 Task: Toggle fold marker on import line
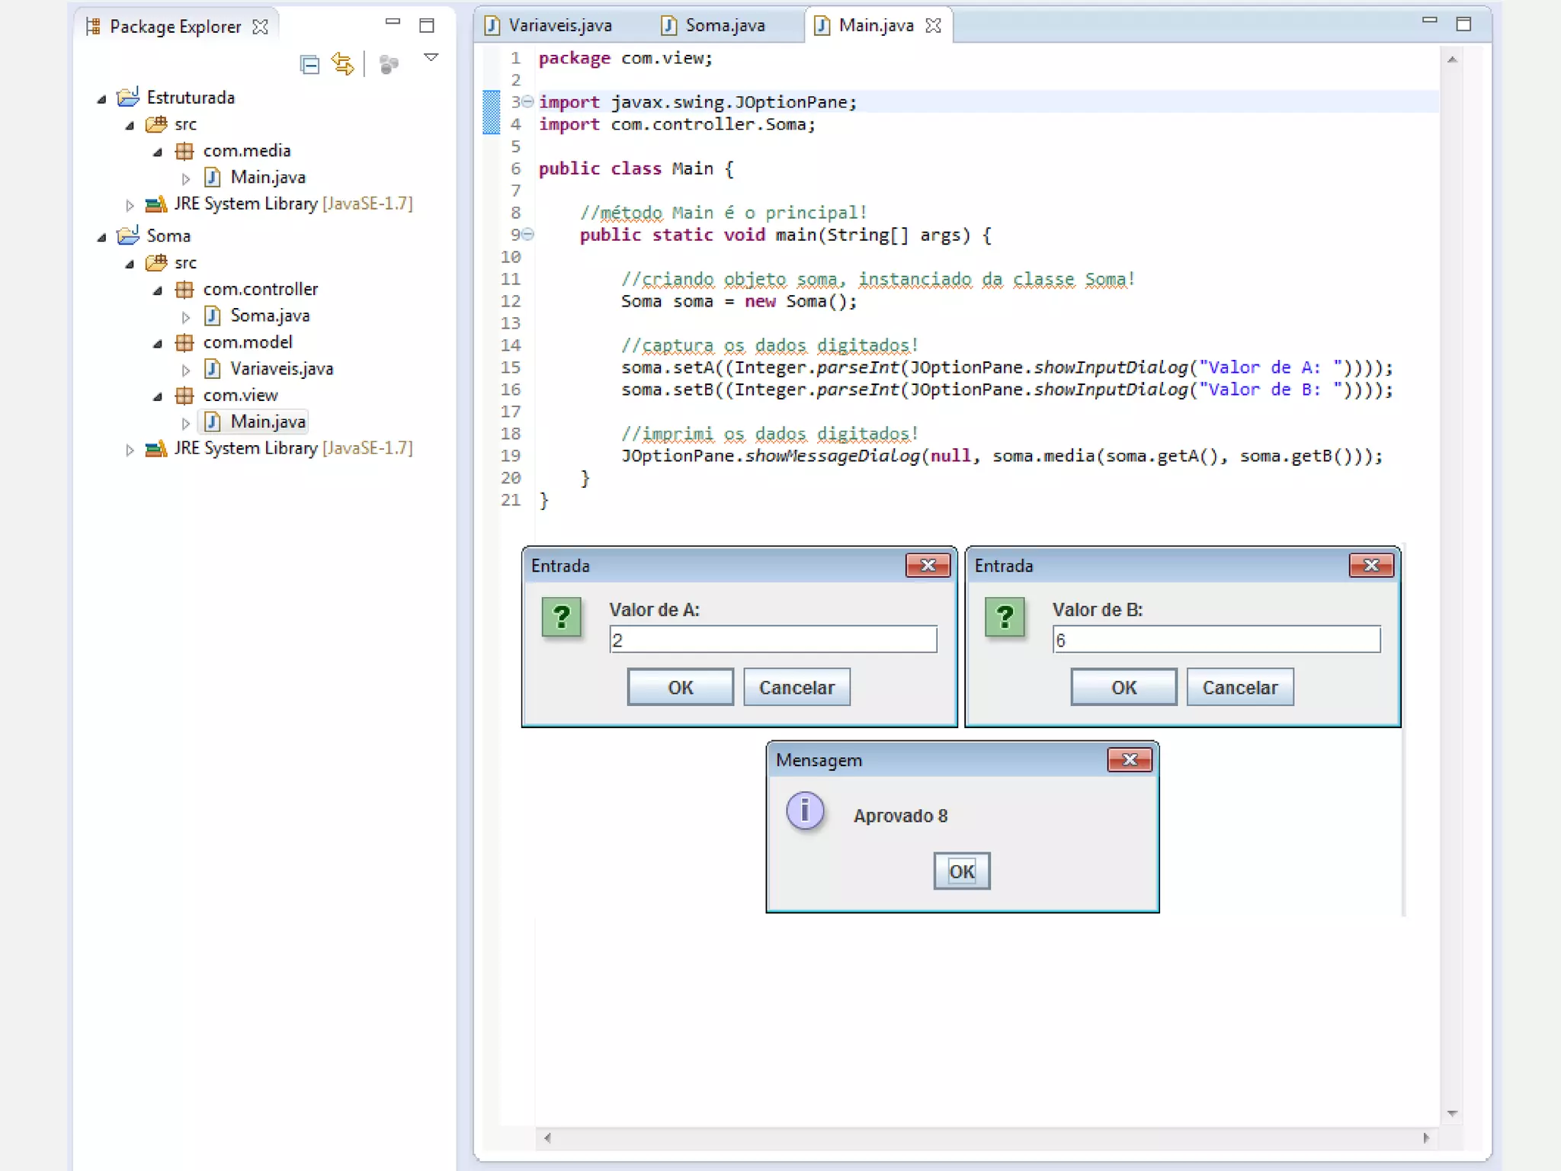pyautogui.click(x=528, y=101)
